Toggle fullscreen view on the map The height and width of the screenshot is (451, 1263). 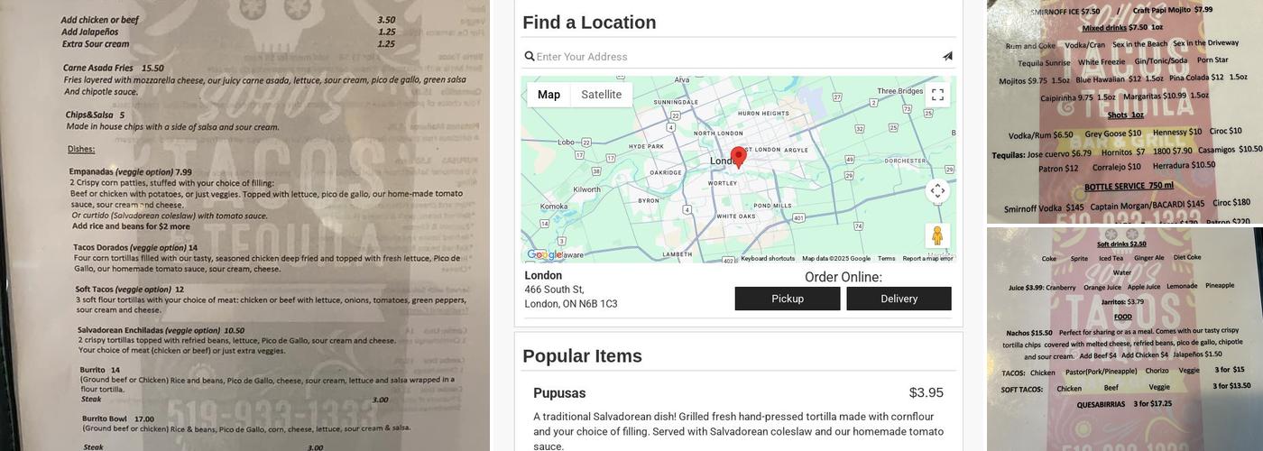[x=937, y=95]
